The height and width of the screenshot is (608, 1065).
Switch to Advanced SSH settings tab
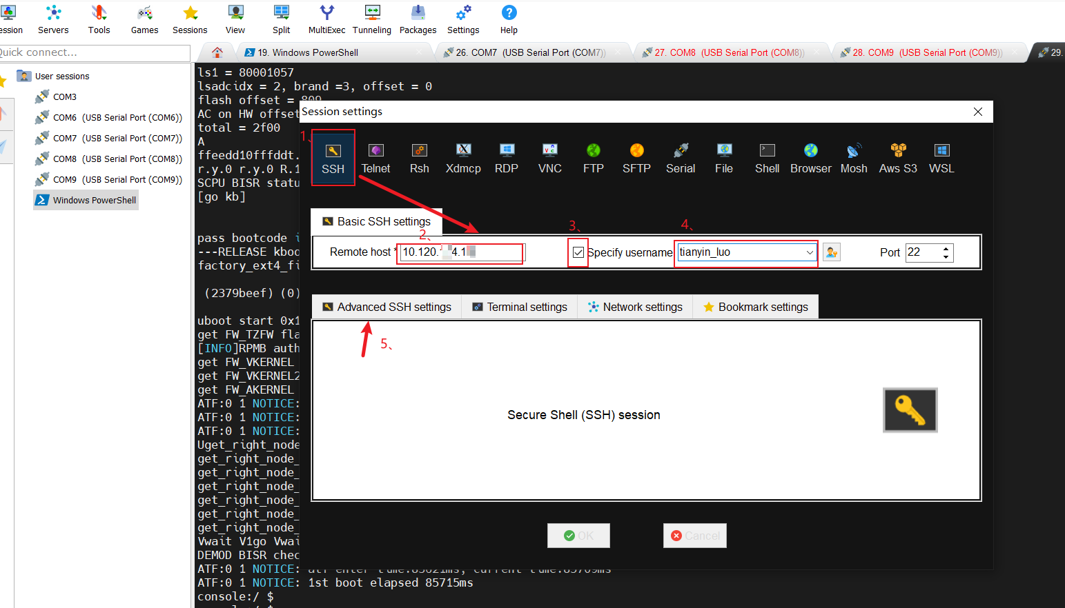click(387, 307)
